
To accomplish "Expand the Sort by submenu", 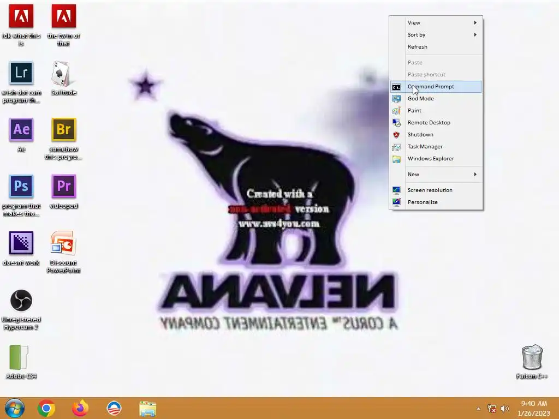I will point(436,34).
